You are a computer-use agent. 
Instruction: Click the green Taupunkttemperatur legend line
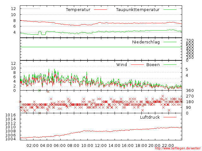click(x=170, y=10)
